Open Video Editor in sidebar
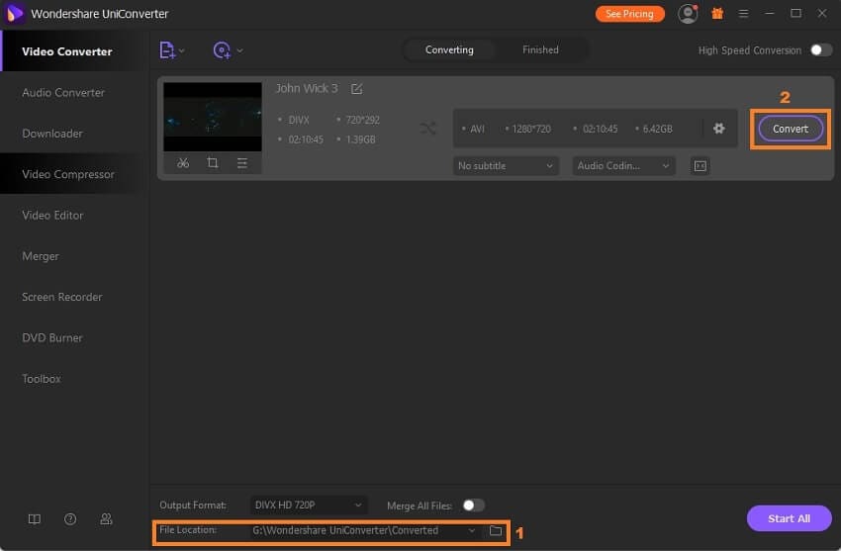Screen dimensions: 841x551 pos(52,215)
